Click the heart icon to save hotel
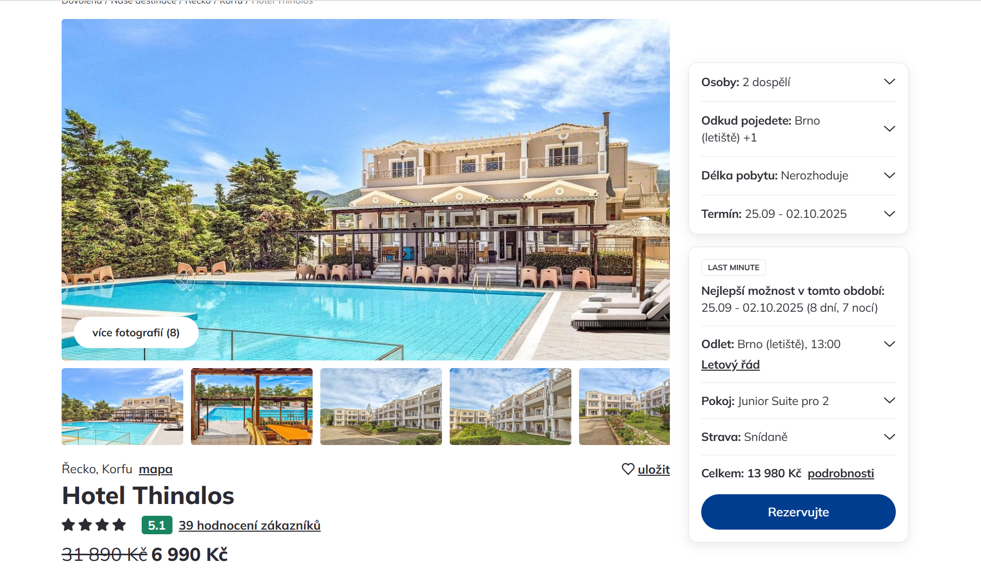981x585 pixels. [x=628, y=469]
